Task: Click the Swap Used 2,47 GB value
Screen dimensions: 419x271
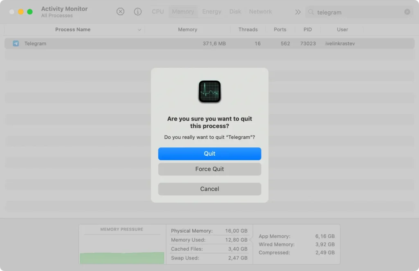Action: pyautogui.click(x=238, y=258)
